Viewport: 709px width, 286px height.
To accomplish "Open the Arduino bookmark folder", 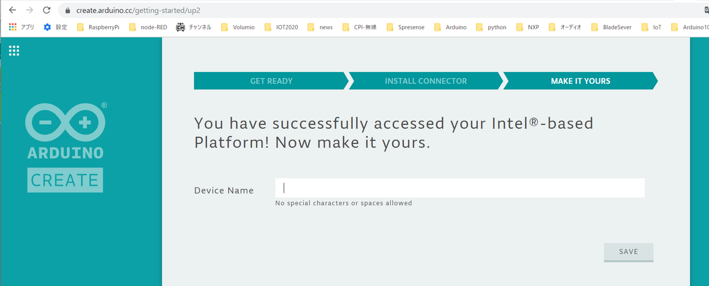I will pyautogui.click(x=450, y=27).
